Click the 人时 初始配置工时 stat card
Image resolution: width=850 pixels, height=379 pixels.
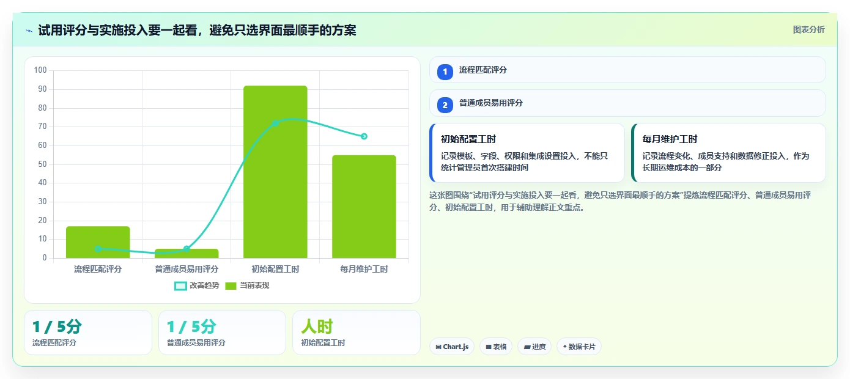pos(357,333)
